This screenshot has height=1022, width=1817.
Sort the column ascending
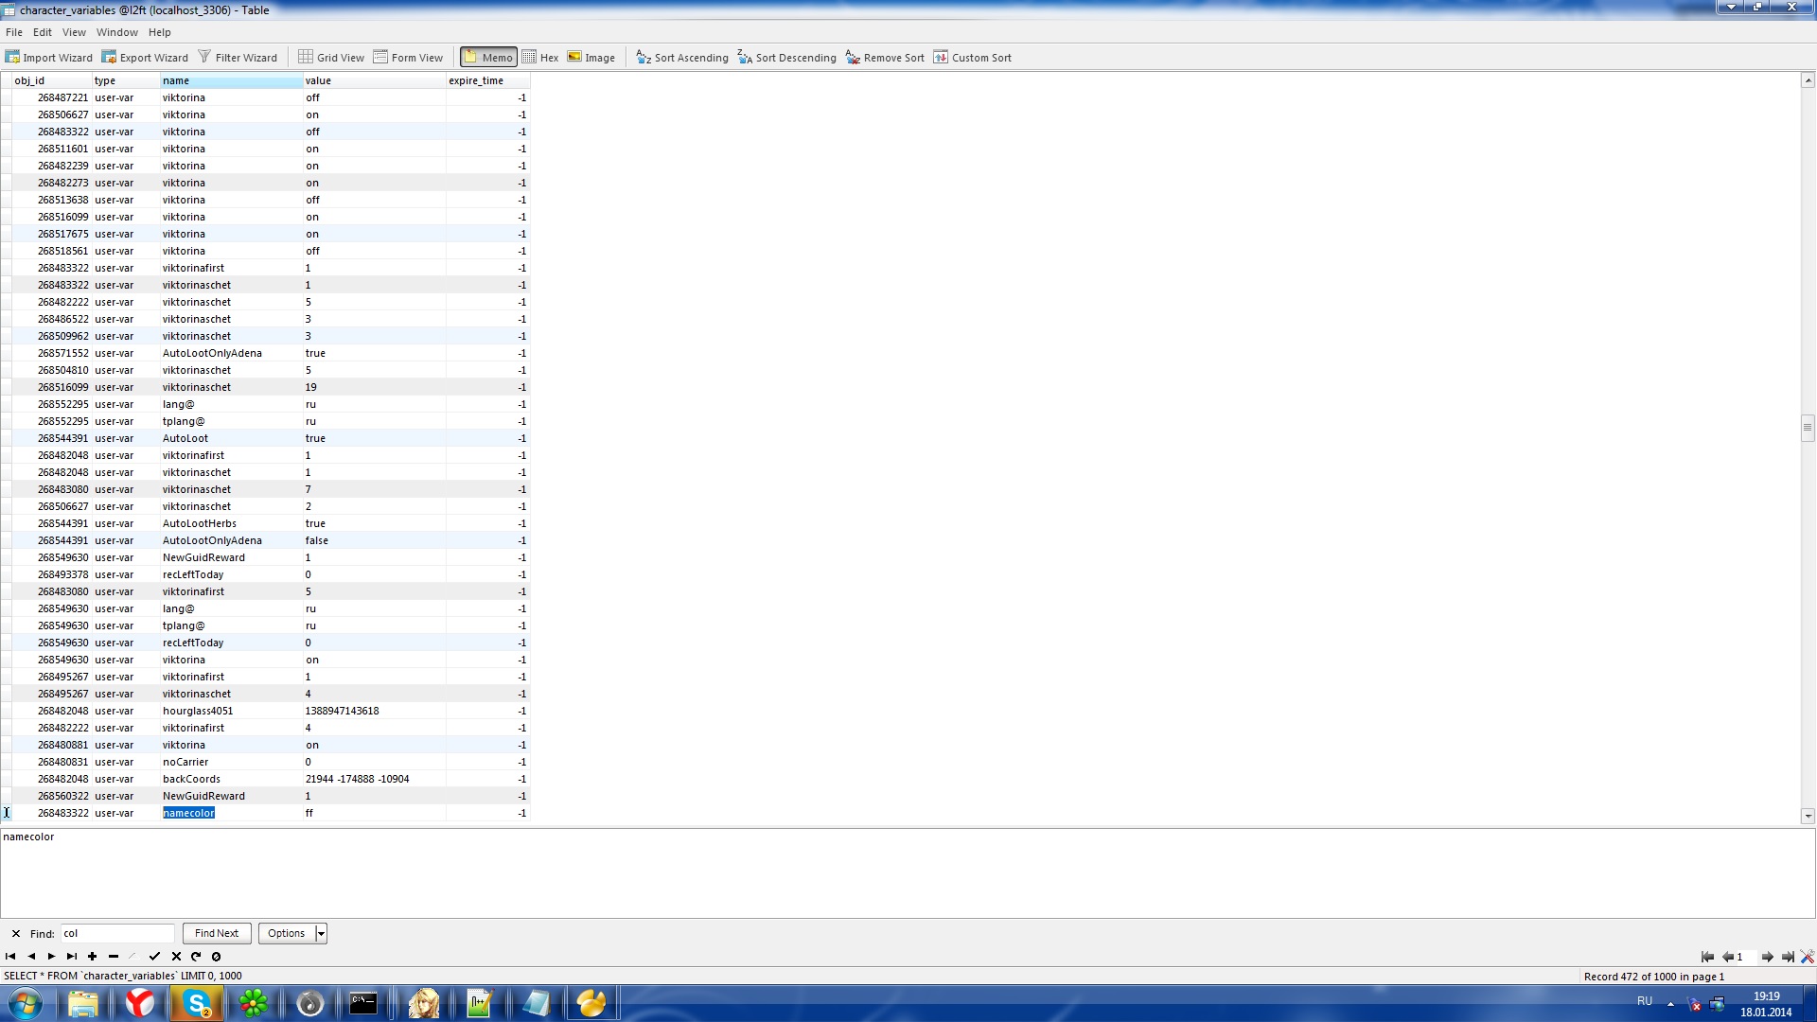(682, 58)
